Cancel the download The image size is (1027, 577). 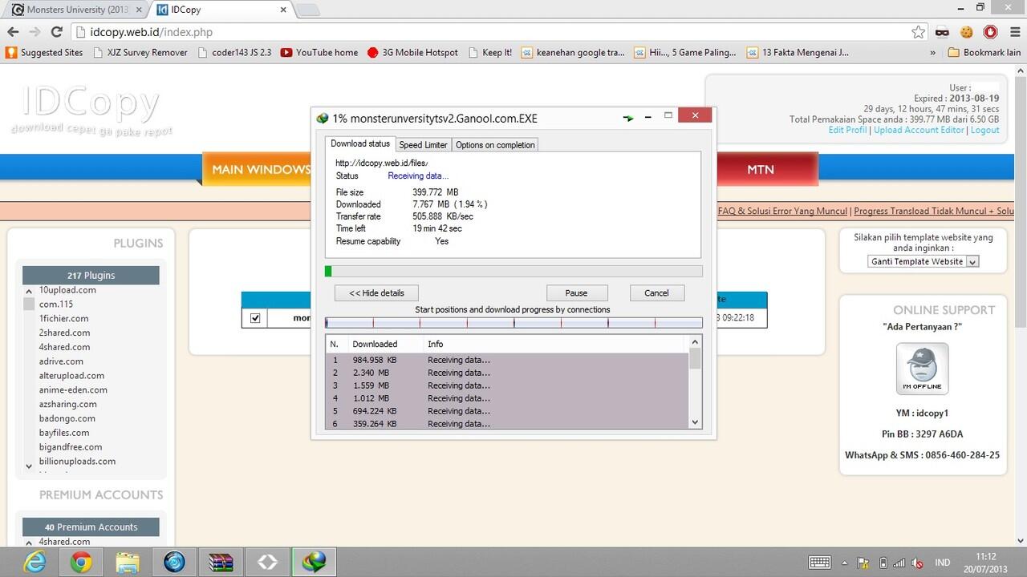(656, 293)
